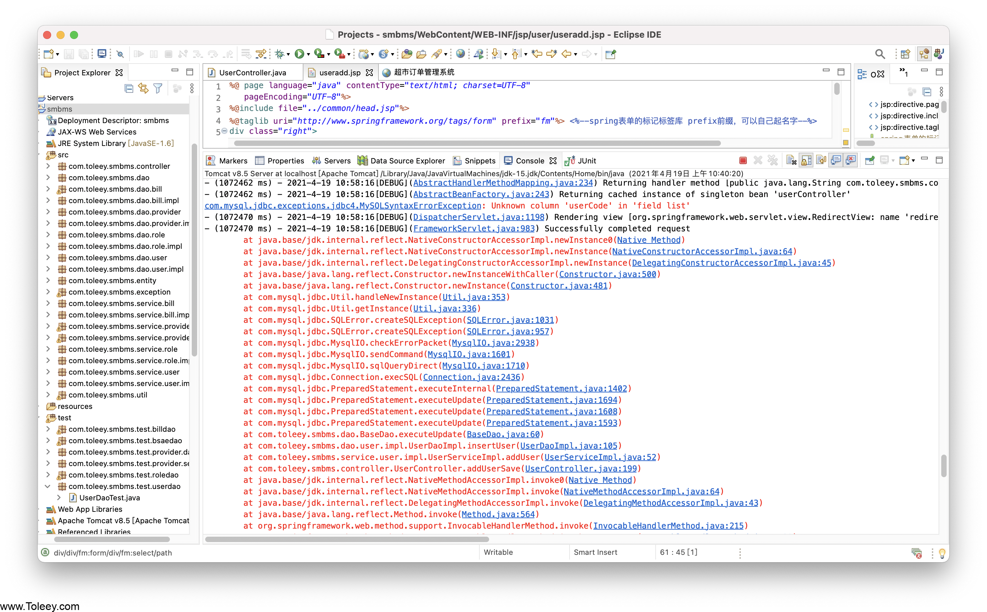Pin the Console view
Image resolution: width=987 pixels, height=612 pixels.
(x=869, y=161)
